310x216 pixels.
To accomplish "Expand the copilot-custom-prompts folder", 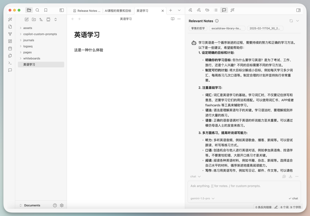I will pyautogui.click(x=21, y=34).
